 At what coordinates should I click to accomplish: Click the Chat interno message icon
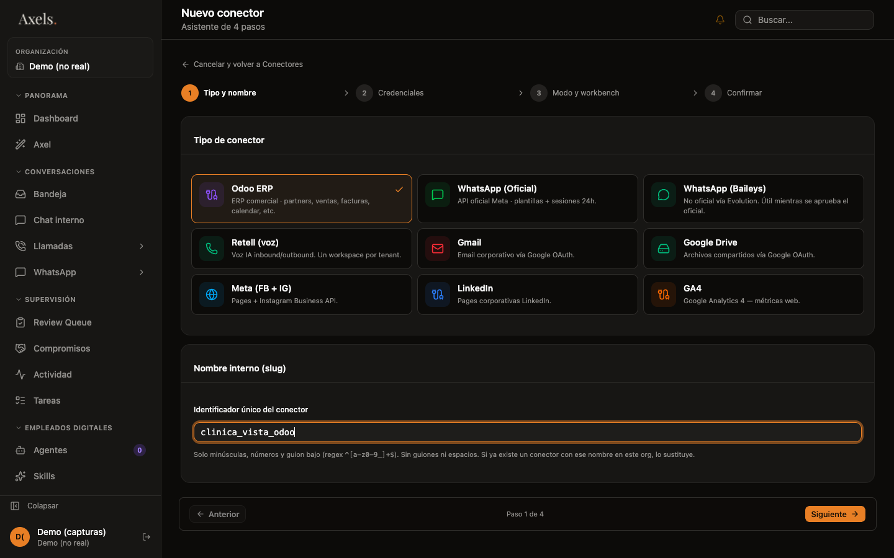pos(20,220)
